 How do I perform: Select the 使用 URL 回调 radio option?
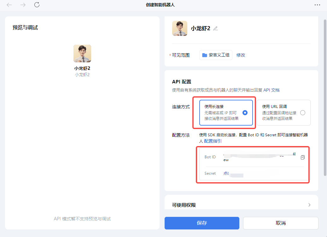click(303, 113)
